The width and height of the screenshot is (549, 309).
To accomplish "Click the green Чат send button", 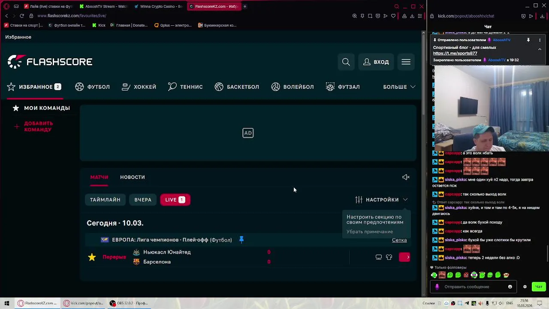I will (539, 287).
